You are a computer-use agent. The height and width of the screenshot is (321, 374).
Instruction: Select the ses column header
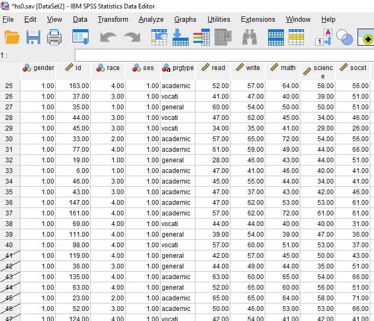[x=143, y=72]
